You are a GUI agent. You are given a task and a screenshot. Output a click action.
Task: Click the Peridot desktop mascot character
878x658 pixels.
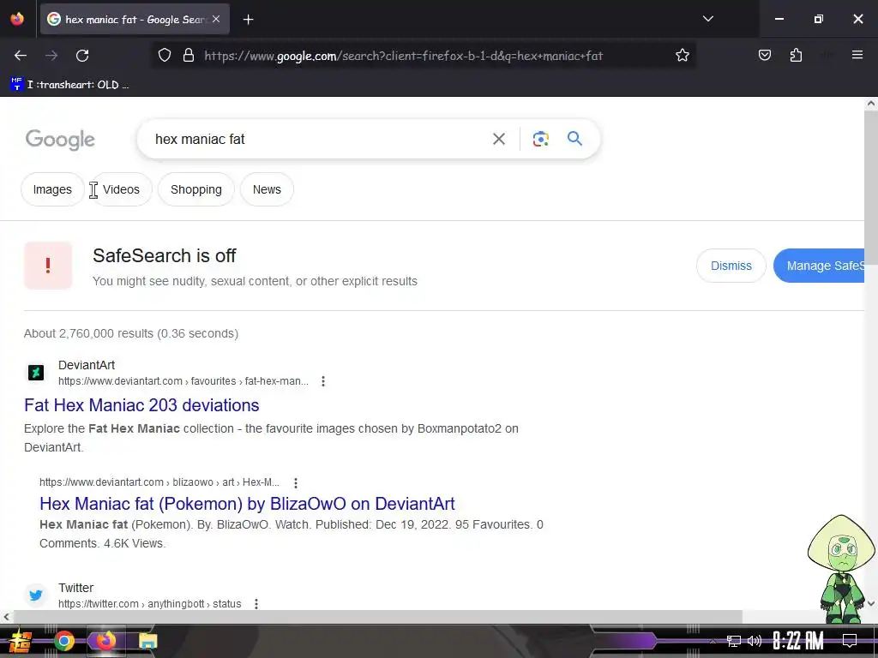pos(841,569)
